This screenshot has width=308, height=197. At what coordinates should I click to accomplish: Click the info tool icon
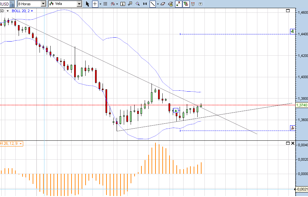(123, 4)
